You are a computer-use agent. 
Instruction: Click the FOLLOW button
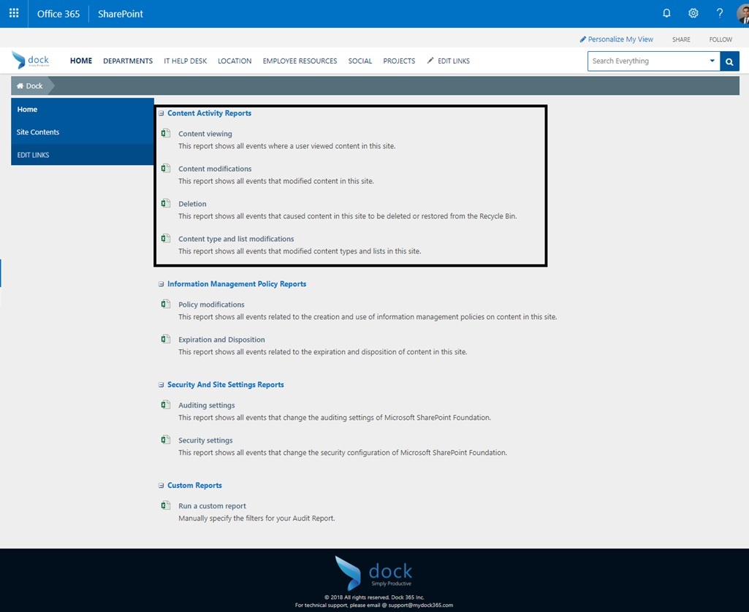coord(720,39)
